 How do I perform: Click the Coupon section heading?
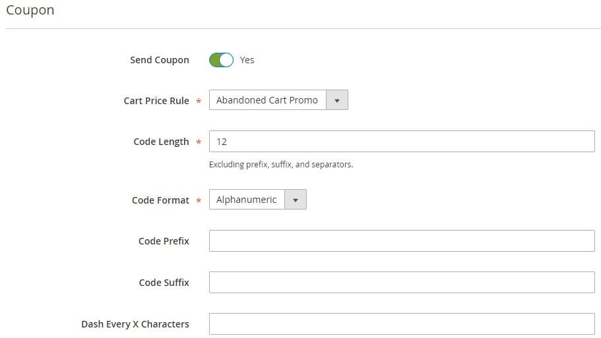click(x=30, y=10)
